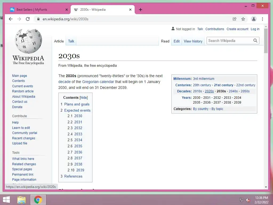This screenshot has width=273, height=205.
Task: Close the Best Sellers MyFonts tab
Action: pyautogui.click(x=66, y=10)
